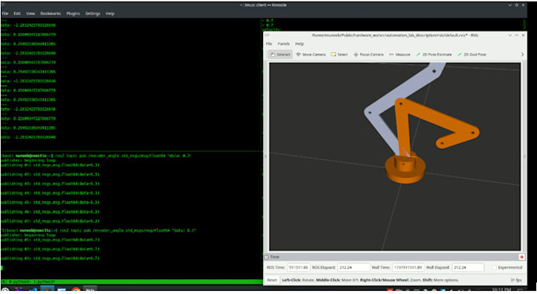Open Konsole File menu
This screenshot has width=537, height=294.
pyautogui.click(x=6, y=13)
